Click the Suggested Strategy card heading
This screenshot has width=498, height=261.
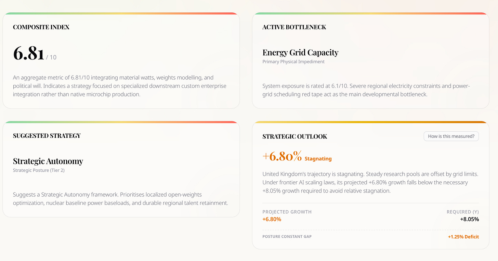point(47,136)
